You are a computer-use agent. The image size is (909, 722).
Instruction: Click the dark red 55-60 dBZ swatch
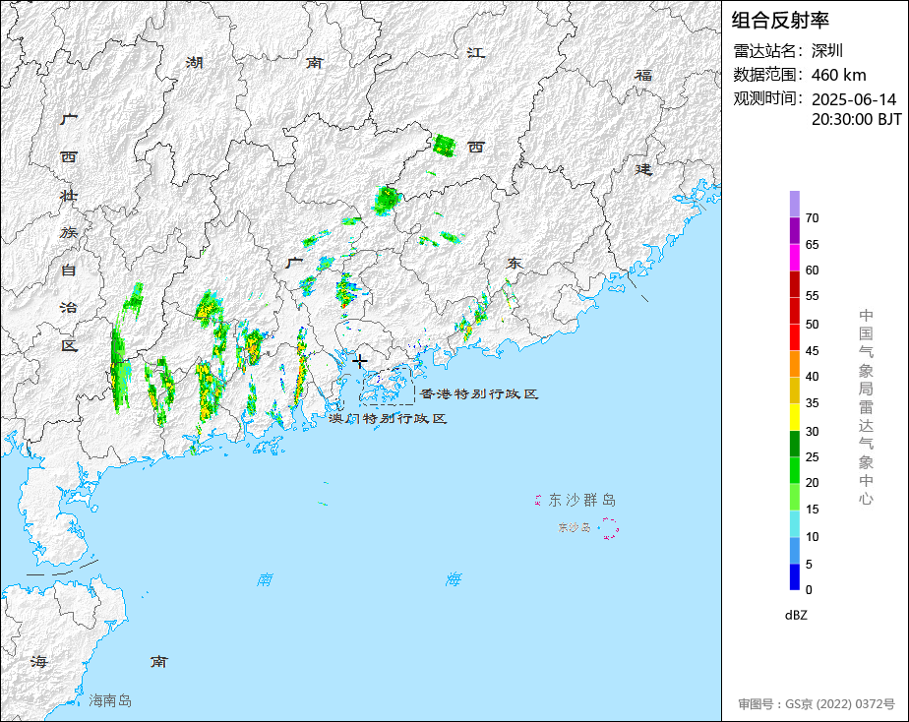(794, 284)
